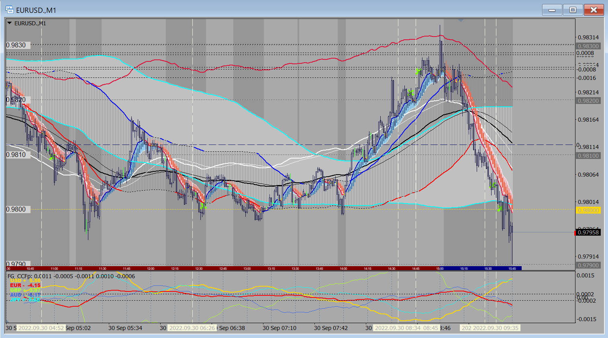The width and height of the screenshot is (608, 338).
Task: Click the 2022.09.30 06:26 date label
Action: point(192,328)
